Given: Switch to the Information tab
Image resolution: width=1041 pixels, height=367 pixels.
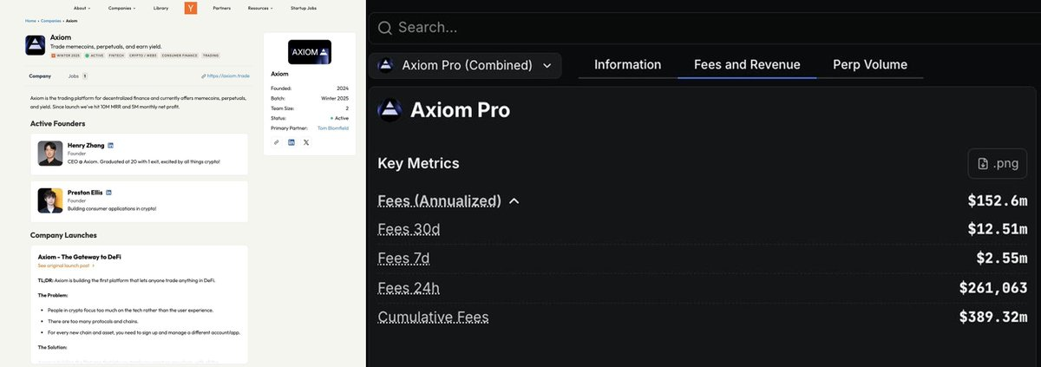Looking at the screenshot, I should (627, 65).
